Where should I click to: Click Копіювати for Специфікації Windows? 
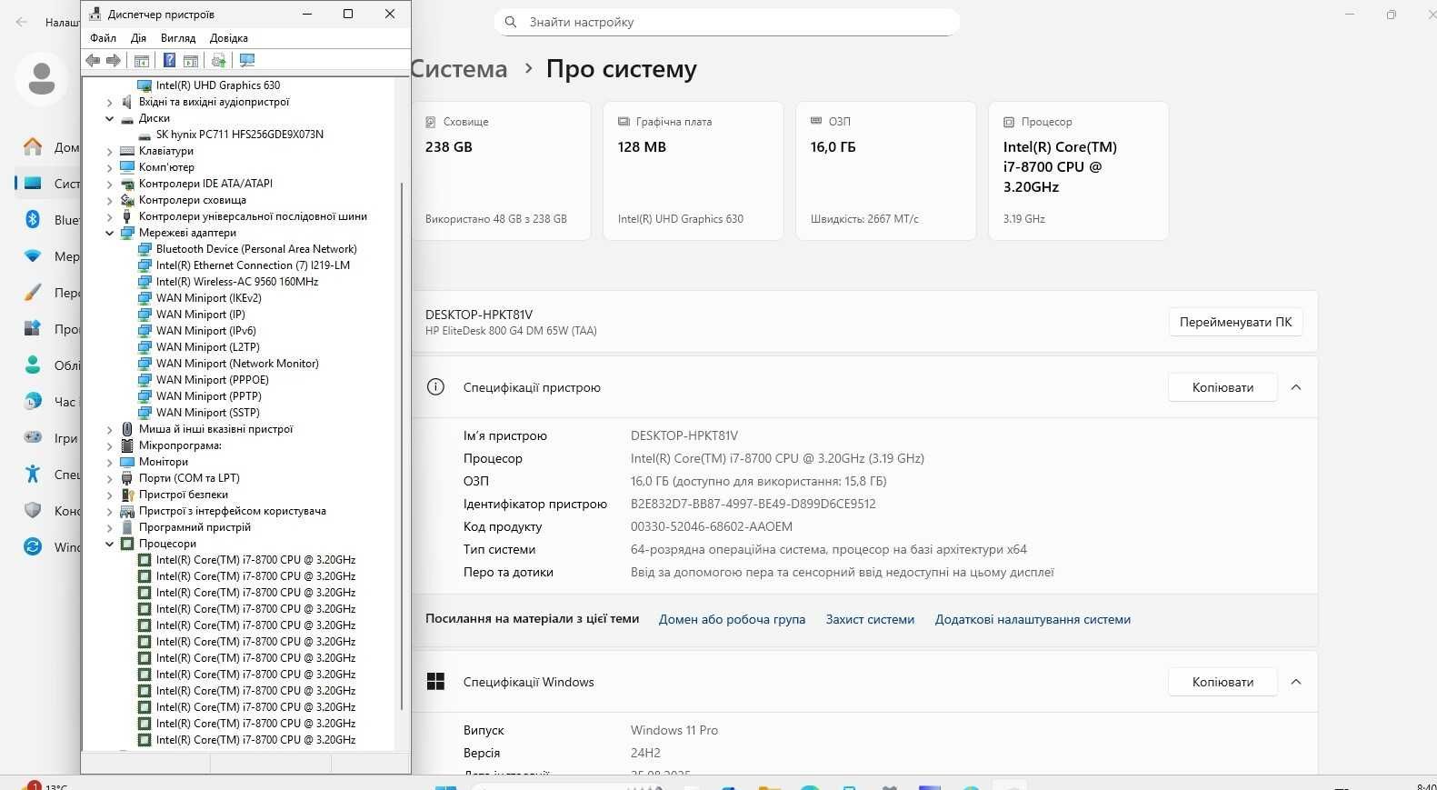(1222, 682)
